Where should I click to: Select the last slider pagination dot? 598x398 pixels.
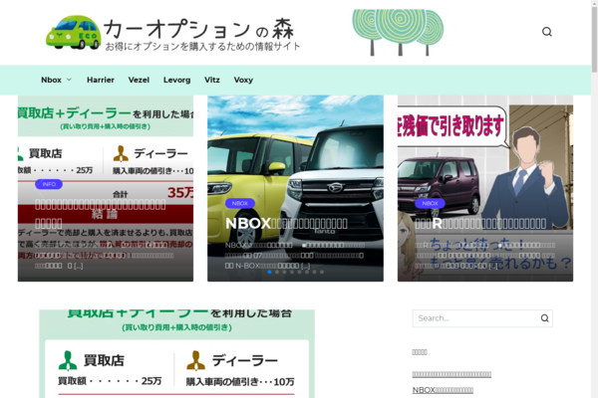pyautogui.click(x=322, y=272)
